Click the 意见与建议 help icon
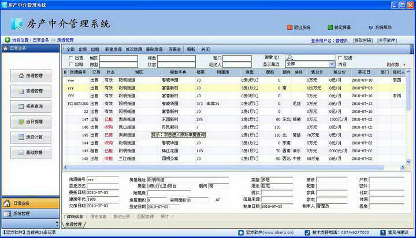 (383, 233)
